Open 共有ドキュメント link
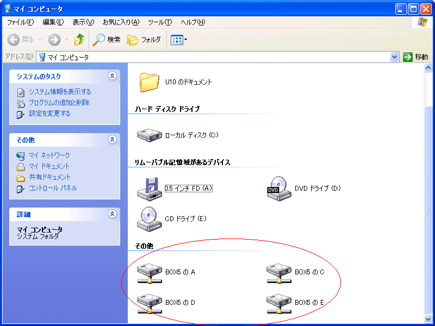This screenshot has height=326, width=435. tap(50, 177)
